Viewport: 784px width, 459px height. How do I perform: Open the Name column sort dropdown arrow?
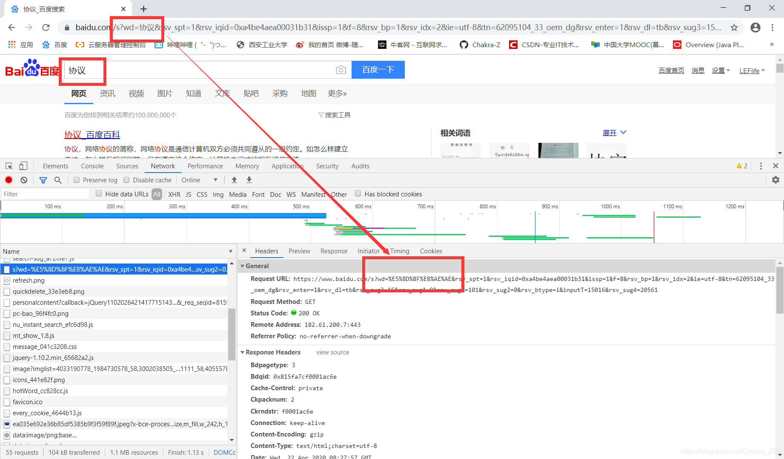tap(231, 251)
